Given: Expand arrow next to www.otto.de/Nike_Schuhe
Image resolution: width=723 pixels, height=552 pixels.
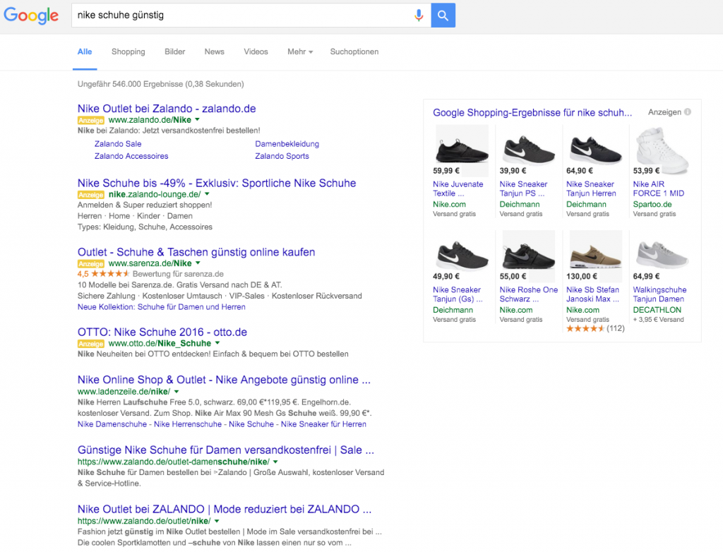Looking at the screenshot, I should 217,343.
